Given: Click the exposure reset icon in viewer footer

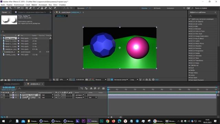Looking at the screenshot, I should (x=153, y=80).
